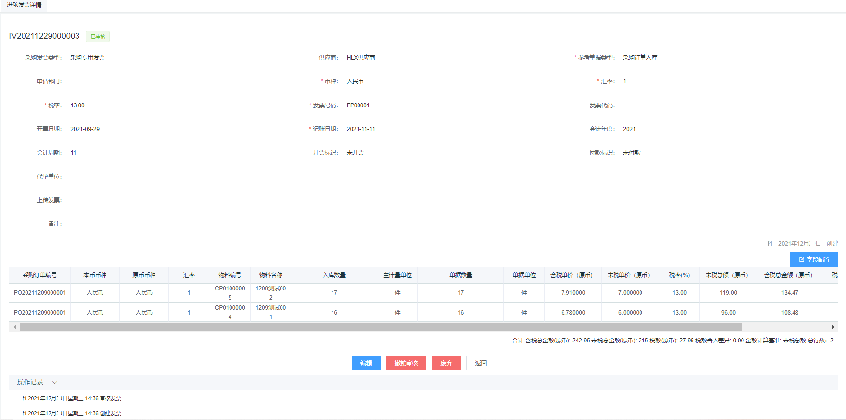This screenshot has width=846, height=420.
Task: Click the left arrow of the horizontal scrollbar
Action: click(x=15, y=327)
